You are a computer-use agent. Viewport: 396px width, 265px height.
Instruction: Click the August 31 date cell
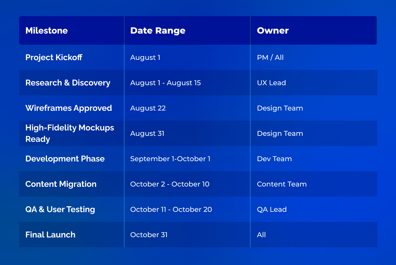pos(147,133)
